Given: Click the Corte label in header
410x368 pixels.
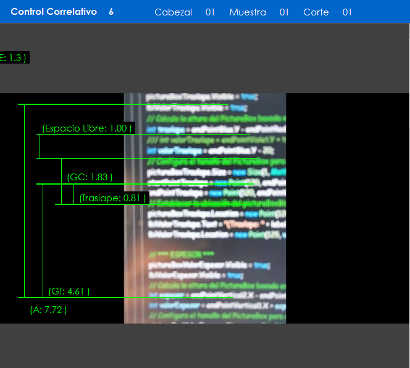Looking at the screenshot, I should [316, 12].
